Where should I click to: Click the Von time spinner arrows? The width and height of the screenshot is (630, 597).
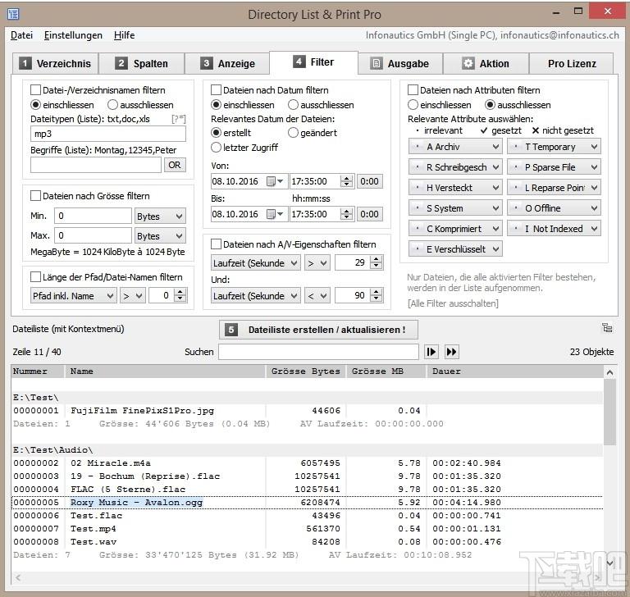pyautogui.click(x=346, y=181)
